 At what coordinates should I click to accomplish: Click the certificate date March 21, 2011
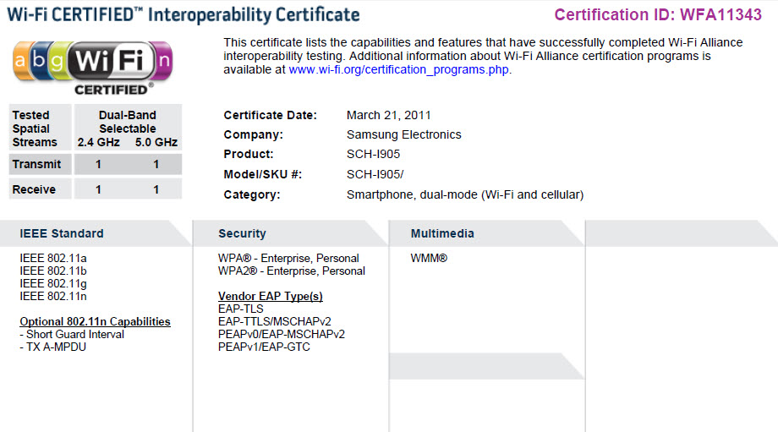[x=389, y=115]
